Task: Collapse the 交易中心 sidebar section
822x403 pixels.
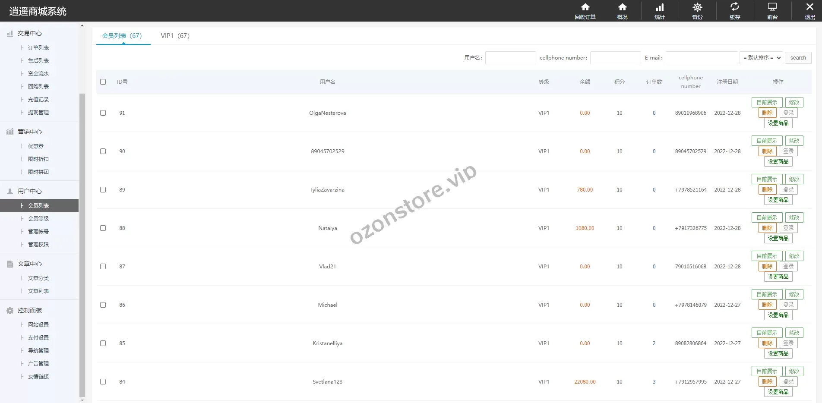Action: (29, 34)
